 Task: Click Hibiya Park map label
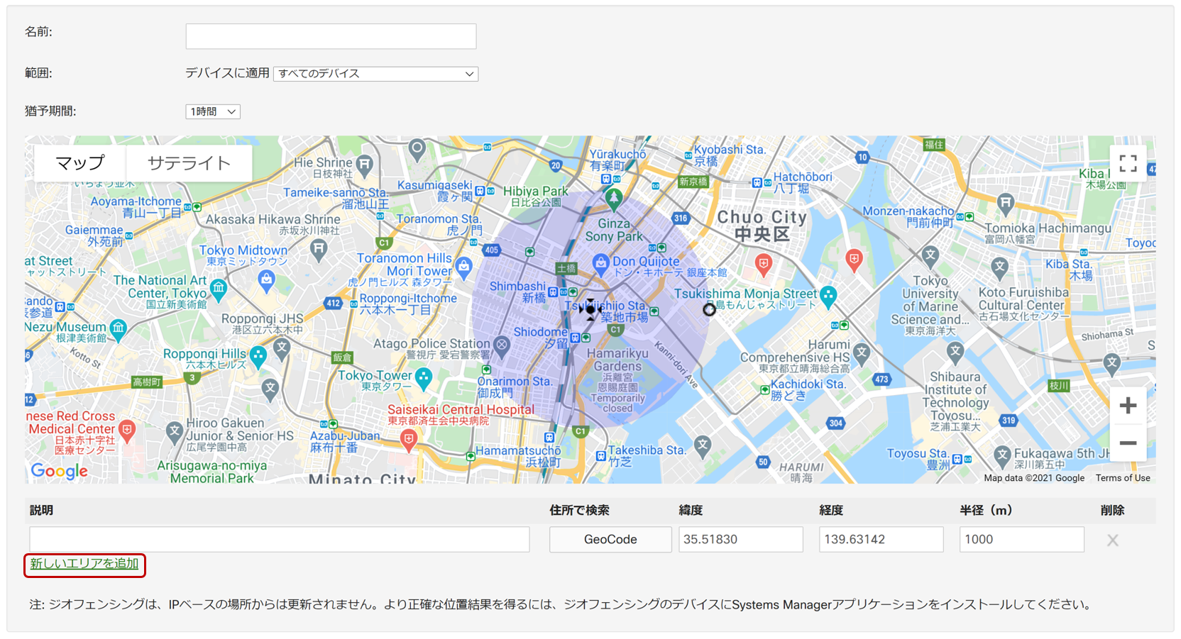click(536, 196)
